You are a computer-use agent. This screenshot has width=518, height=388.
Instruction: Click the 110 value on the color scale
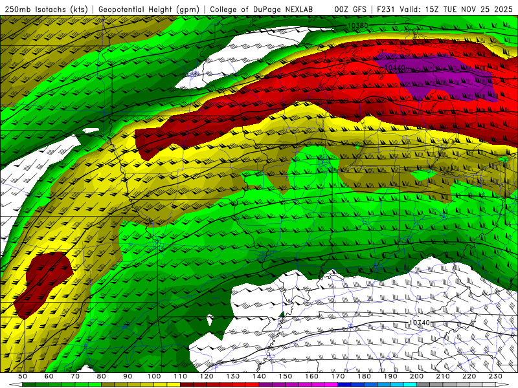[180, 376]
